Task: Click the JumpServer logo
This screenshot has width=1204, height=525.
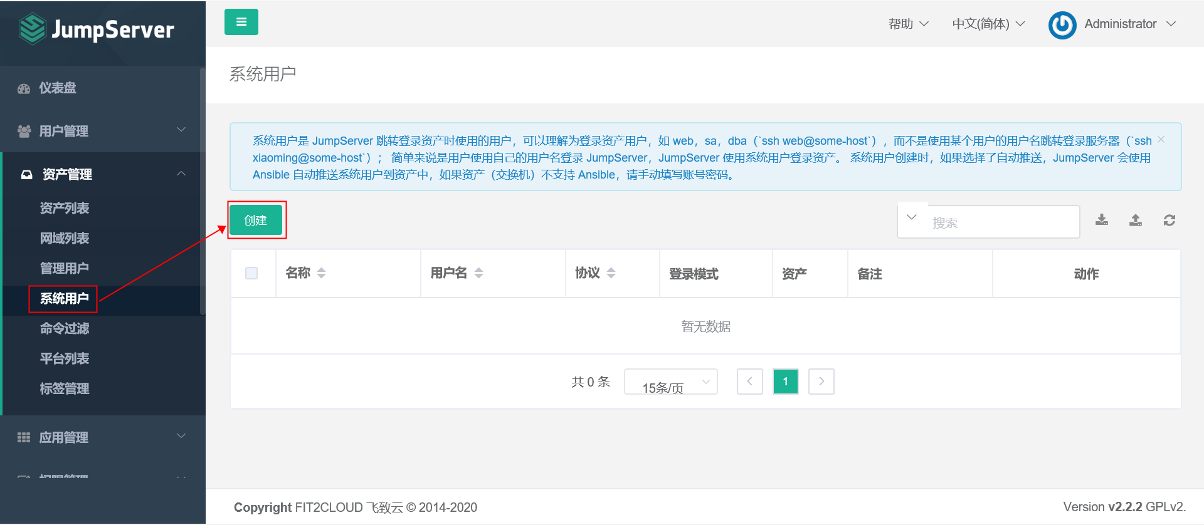Action: point(97,29)
